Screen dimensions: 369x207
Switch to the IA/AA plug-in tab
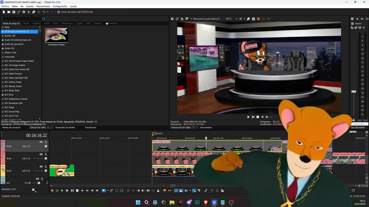[x=26, y=23]
